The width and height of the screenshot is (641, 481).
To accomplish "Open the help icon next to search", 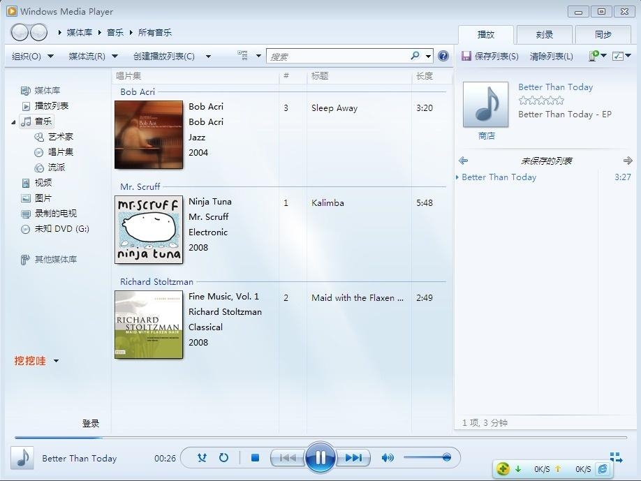I will pos(443,56).
